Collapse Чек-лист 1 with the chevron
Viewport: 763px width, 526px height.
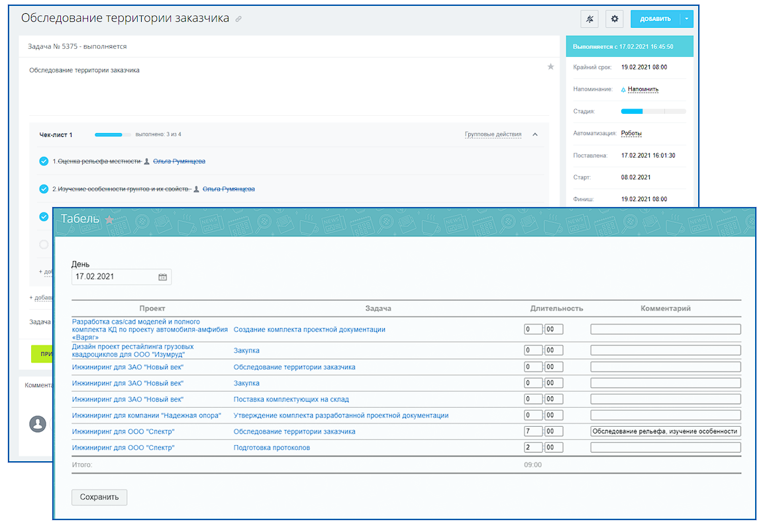point(535,135)
